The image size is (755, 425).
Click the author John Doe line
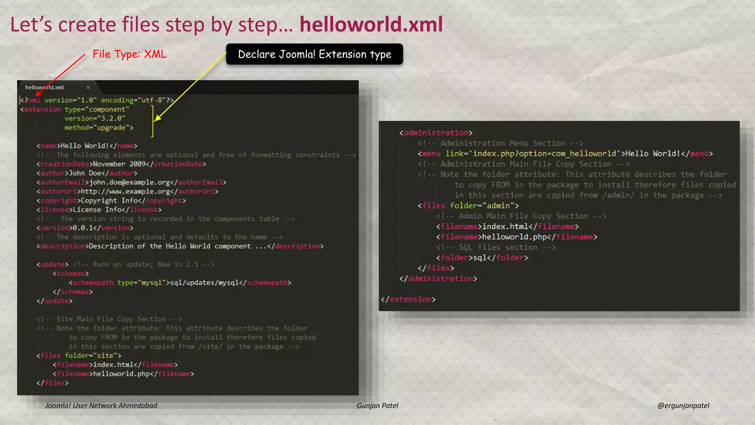[x=87, y=173]
